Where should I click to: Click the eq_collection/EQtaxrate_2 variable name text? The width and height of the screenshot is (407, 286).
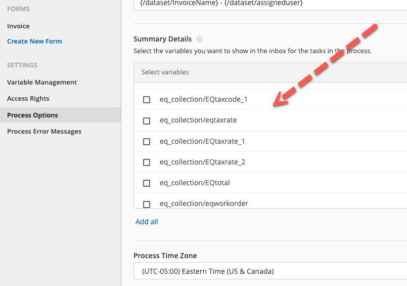(x=202, y=162)
